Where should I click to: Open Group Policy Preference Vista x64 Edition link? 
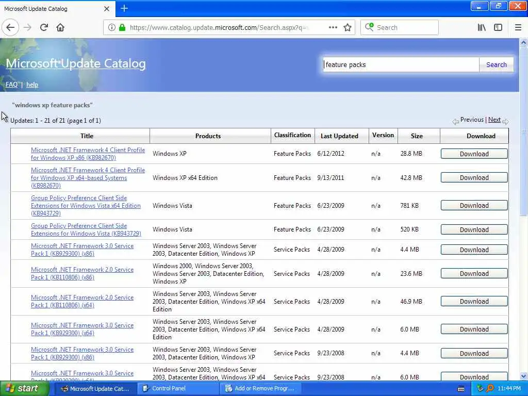86,206
